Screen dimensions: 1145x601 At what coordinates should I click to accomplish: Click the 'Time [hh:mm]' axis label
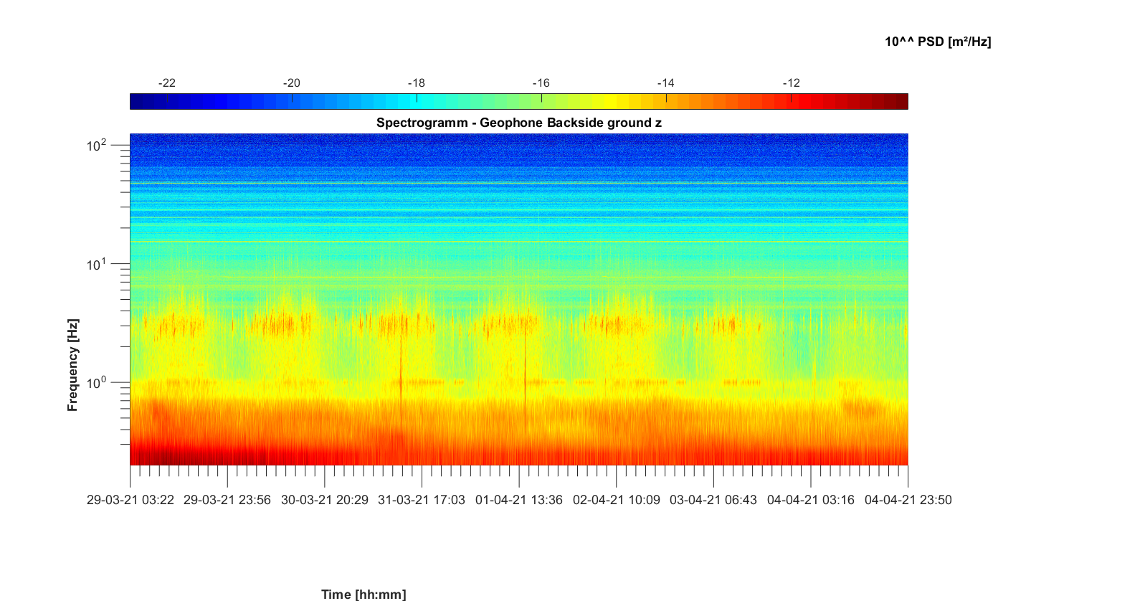(x=364, y=594)
